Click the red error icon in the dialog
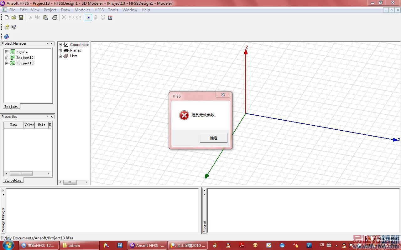Image resolution: width=401 pixels, height=250 pixels. (184, 115)
